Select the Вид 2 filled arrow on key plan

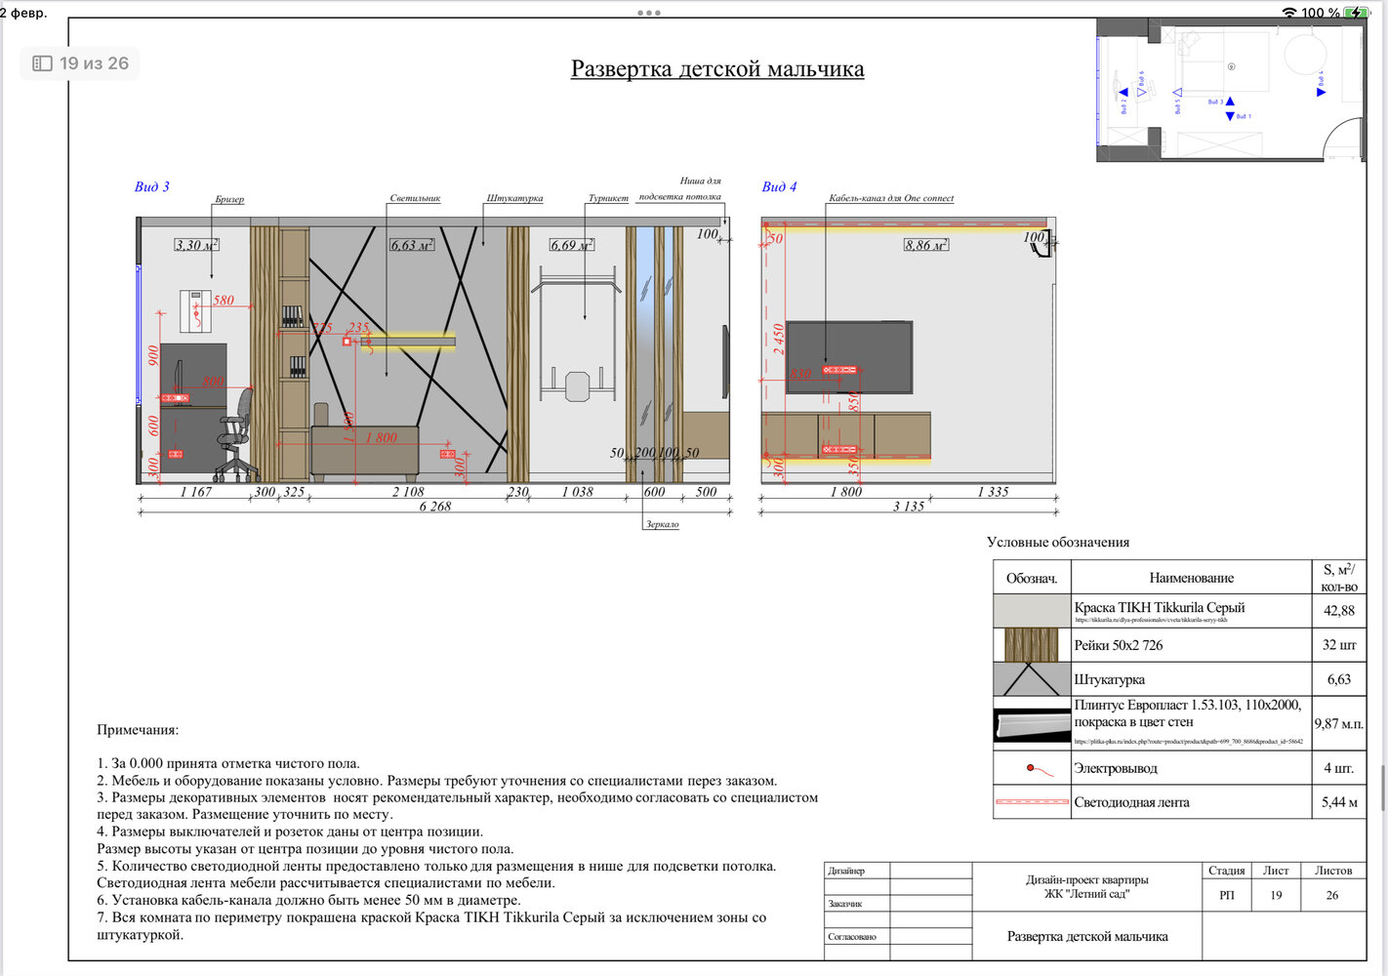1123,93
